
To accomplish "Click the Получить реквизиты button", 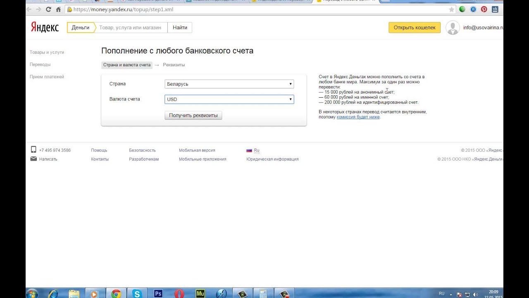I will (x=193, y=115).
